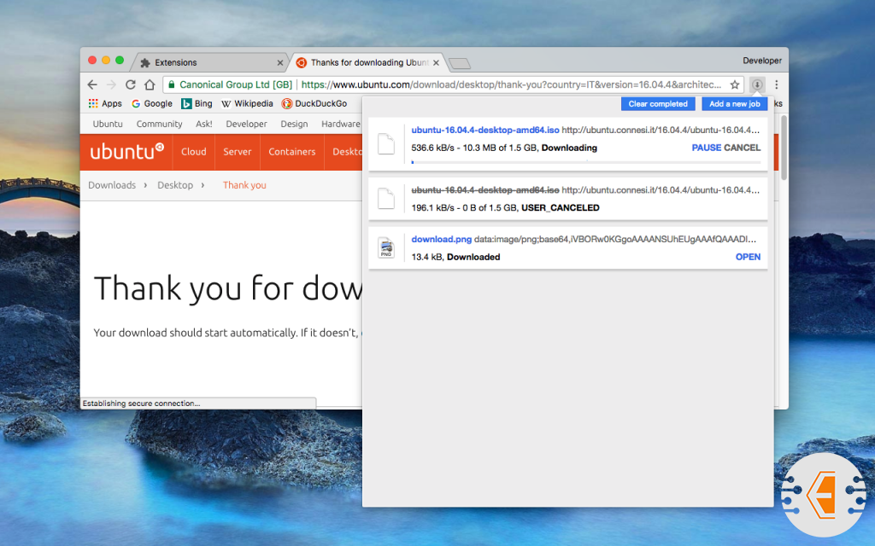Reload the current page
Viewport: 875px width, 546px height.
(x=131, y=84)
